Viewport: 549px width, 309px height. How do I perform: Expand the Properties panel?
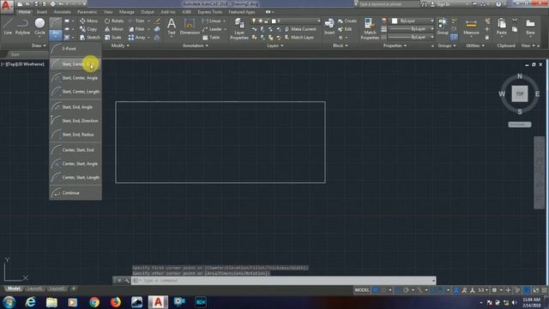[x=395, y=45]
